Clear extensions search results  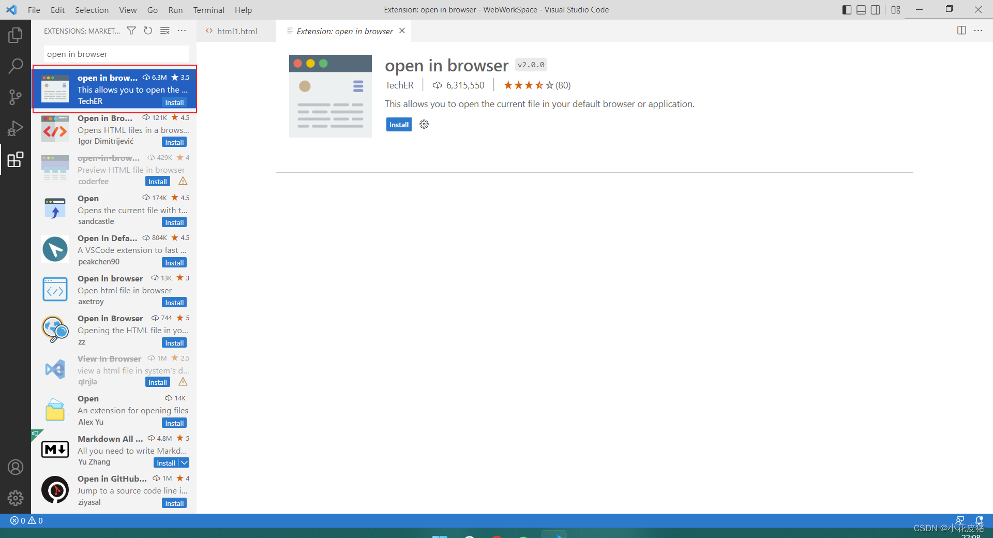click(x=165, y=31)
